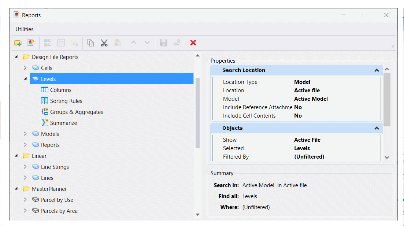The height and width of the screenshot is (226, 404).
Task: Collapse the Levels report node
Action: coord(25,79)
